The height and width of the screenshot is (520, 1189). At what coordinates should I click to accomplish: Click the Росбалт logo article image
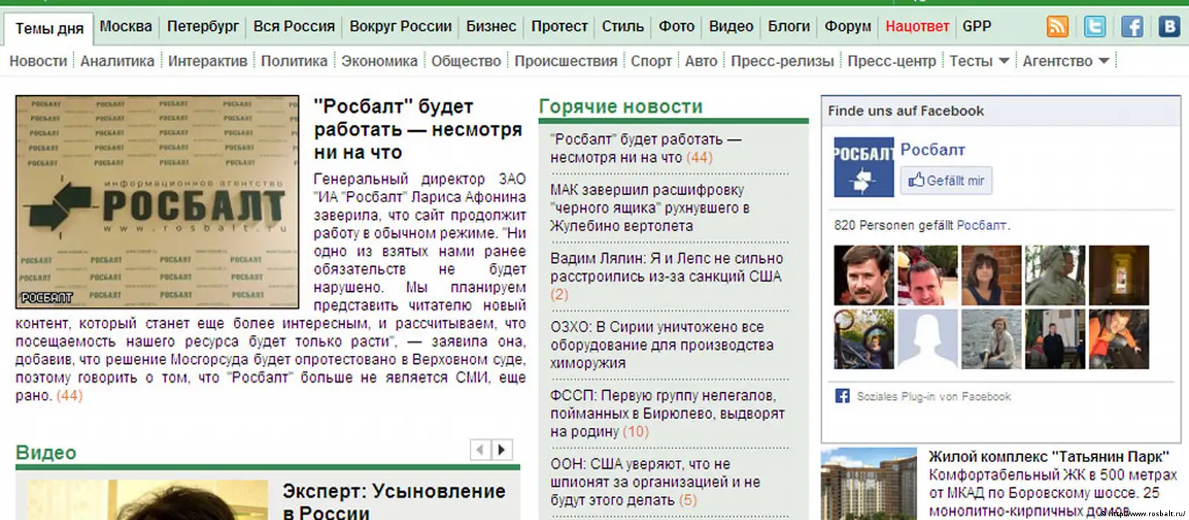158,202
